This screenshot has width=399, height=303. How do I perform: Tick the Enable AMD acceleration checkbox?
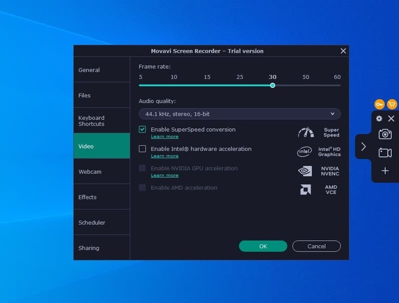coord(142,187)
